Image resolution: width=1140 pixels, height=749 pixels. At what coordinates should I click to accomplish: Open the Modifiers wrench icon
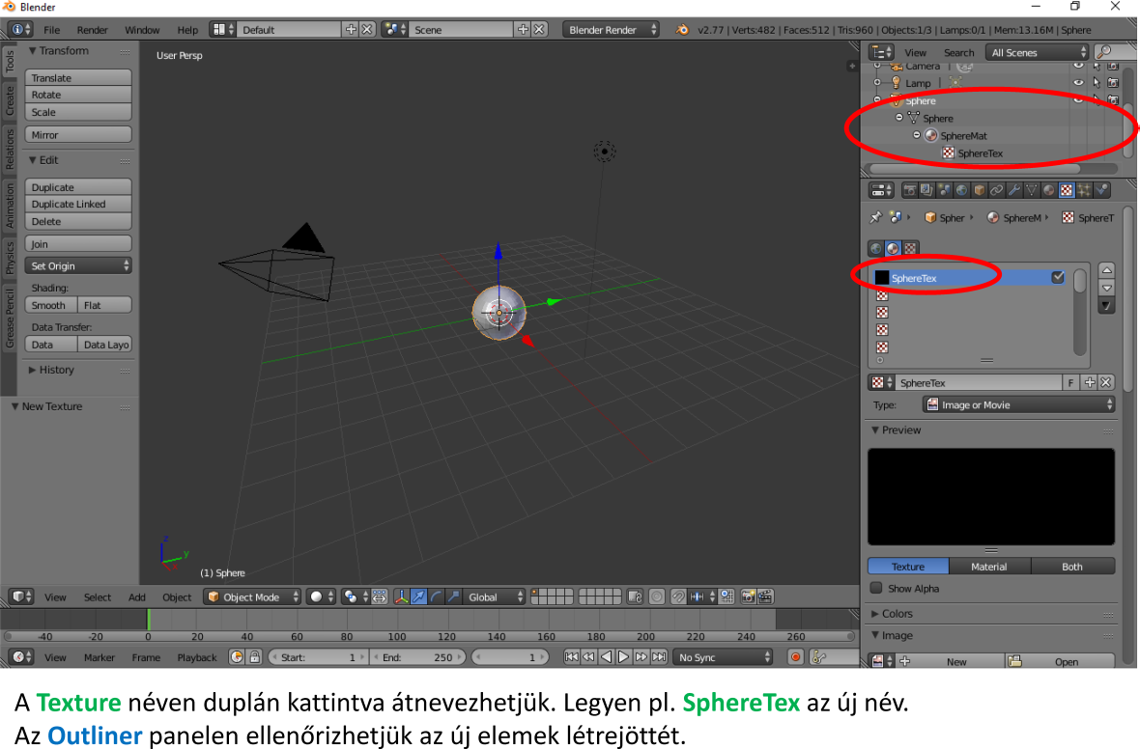(x=1013, y=190)
